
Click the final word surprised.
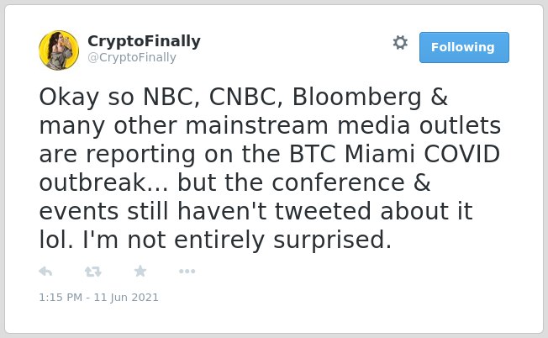pyautogui.click(x=332, y=240)
